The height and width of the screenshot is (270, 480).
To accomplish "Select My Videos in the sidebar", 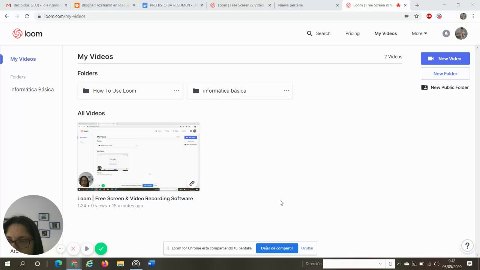I will [23, 59].
